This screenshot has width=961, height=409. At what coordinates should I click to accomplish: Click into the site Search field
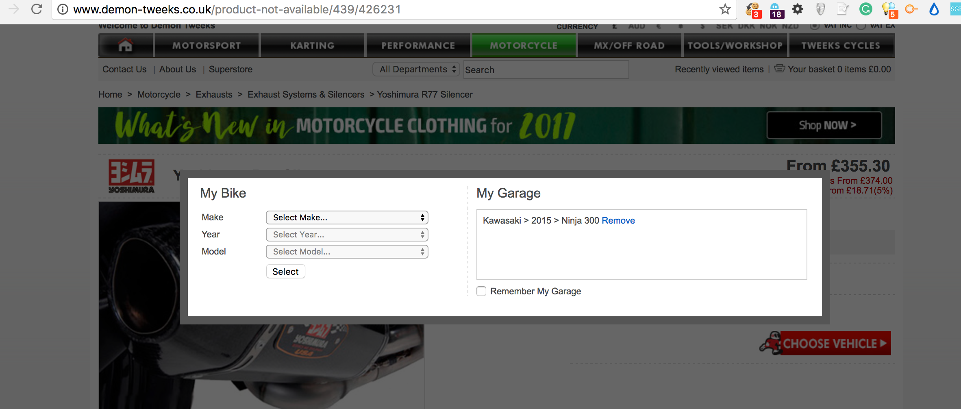[546, 70]
